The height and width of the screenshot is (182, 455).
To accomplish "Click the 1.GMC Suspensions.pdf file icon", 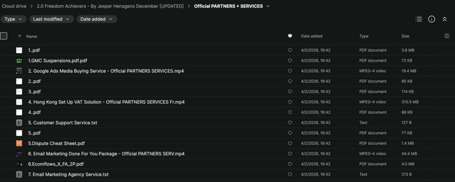I will click(19, 61).
